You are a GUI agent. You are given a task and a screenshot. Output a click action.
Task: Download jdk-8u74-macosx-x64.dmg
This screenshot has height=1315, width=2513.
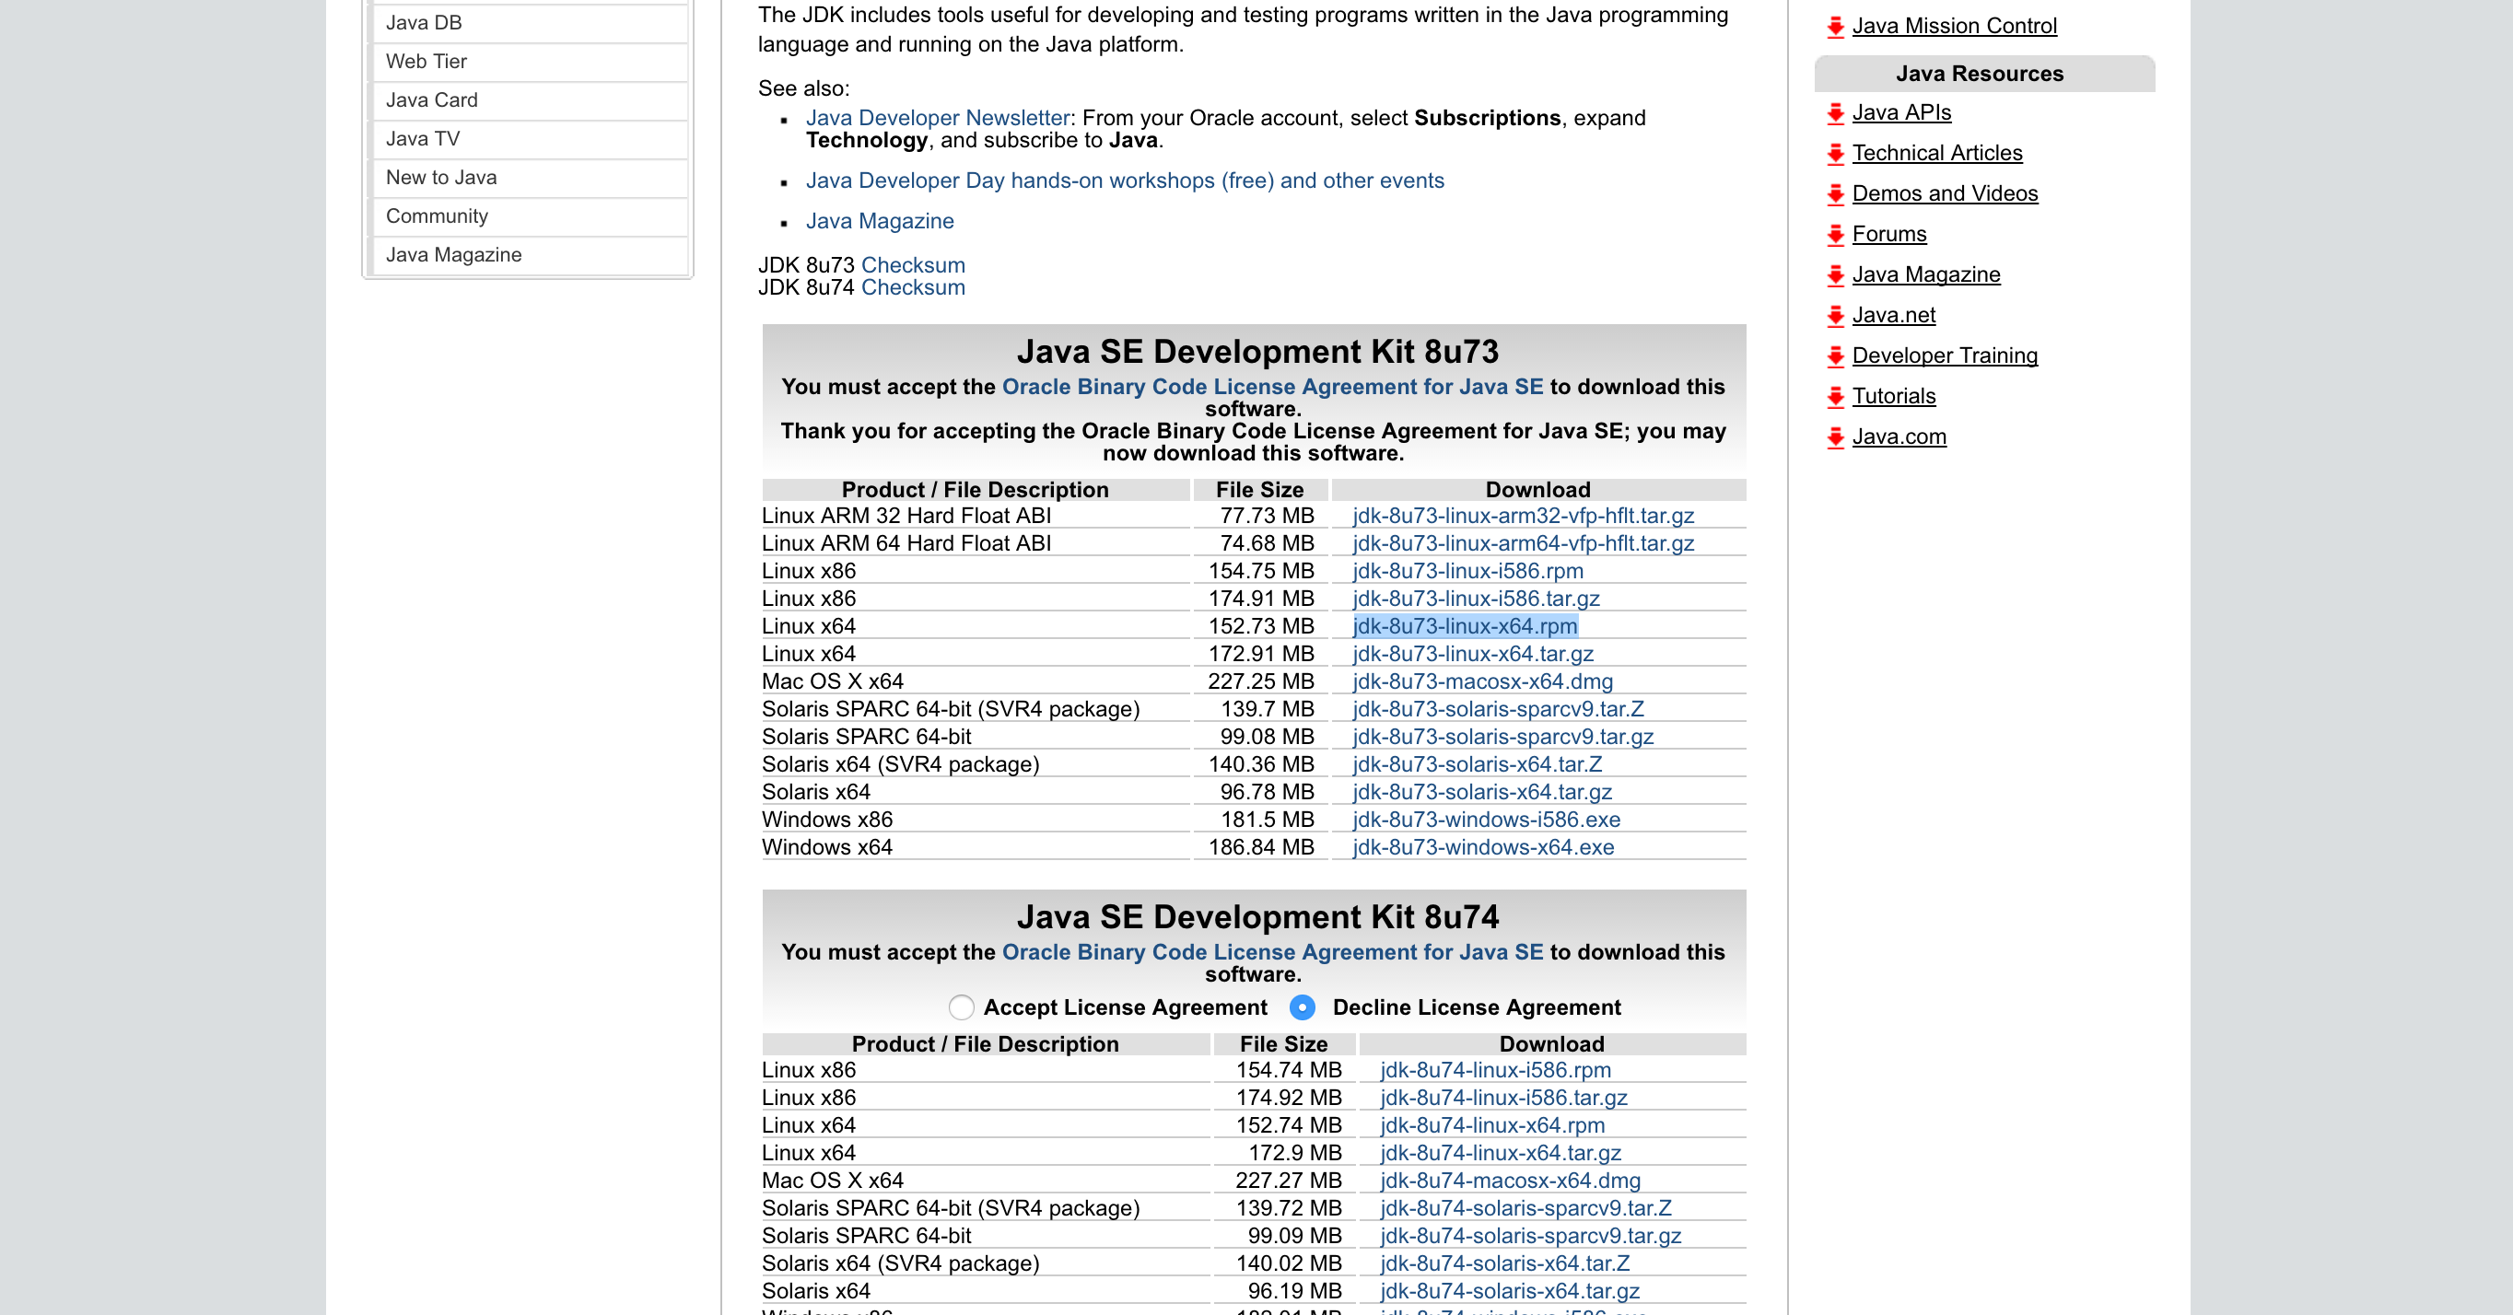click(x=1509, y=1181)
